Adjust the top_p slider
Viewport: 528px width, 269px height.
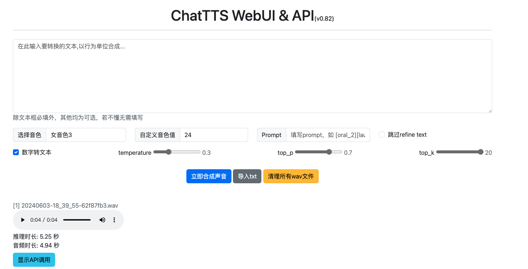pyautogui.click(x=318, y=152)
